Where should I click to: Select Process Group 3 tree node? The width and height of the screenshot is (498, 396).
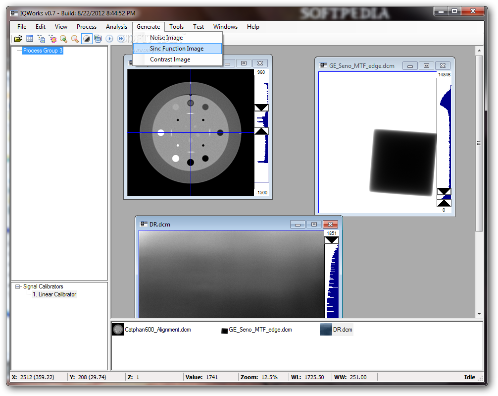tap(43, 51)
